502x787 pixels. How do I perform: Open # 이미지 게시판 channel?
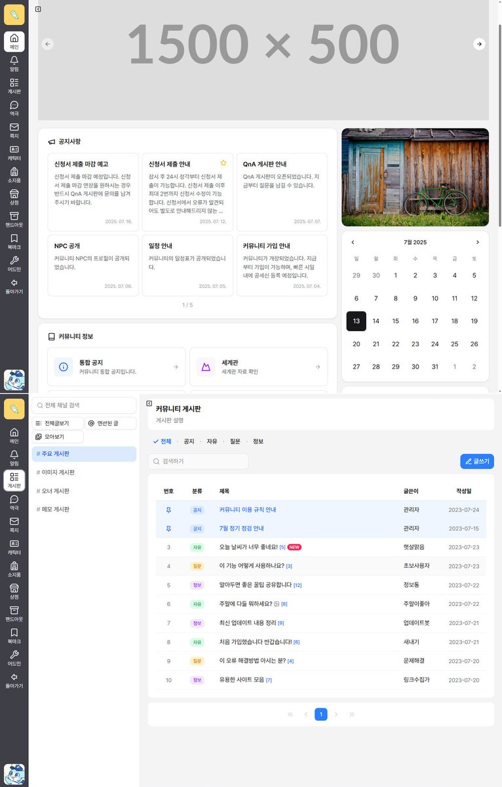[84, 472]
